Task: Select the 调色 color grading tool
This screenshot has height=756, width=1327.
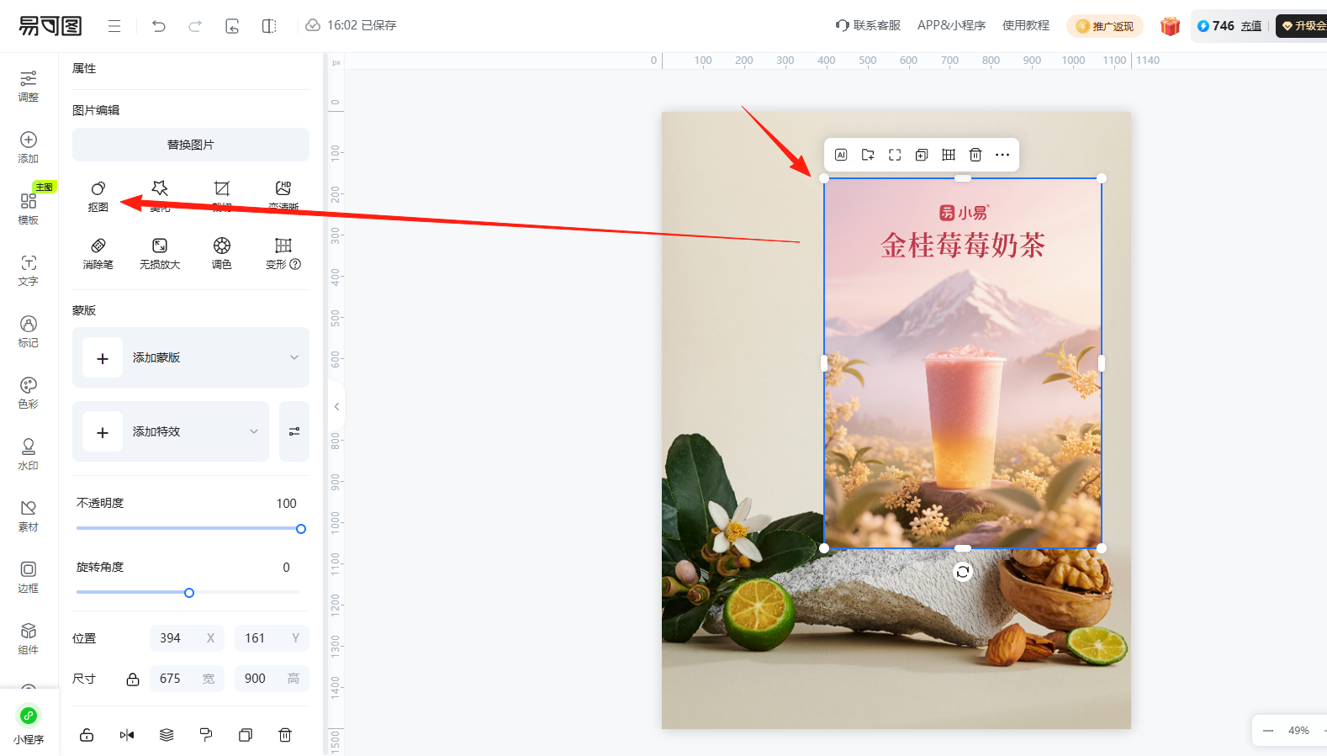Action: coord(222,253)
